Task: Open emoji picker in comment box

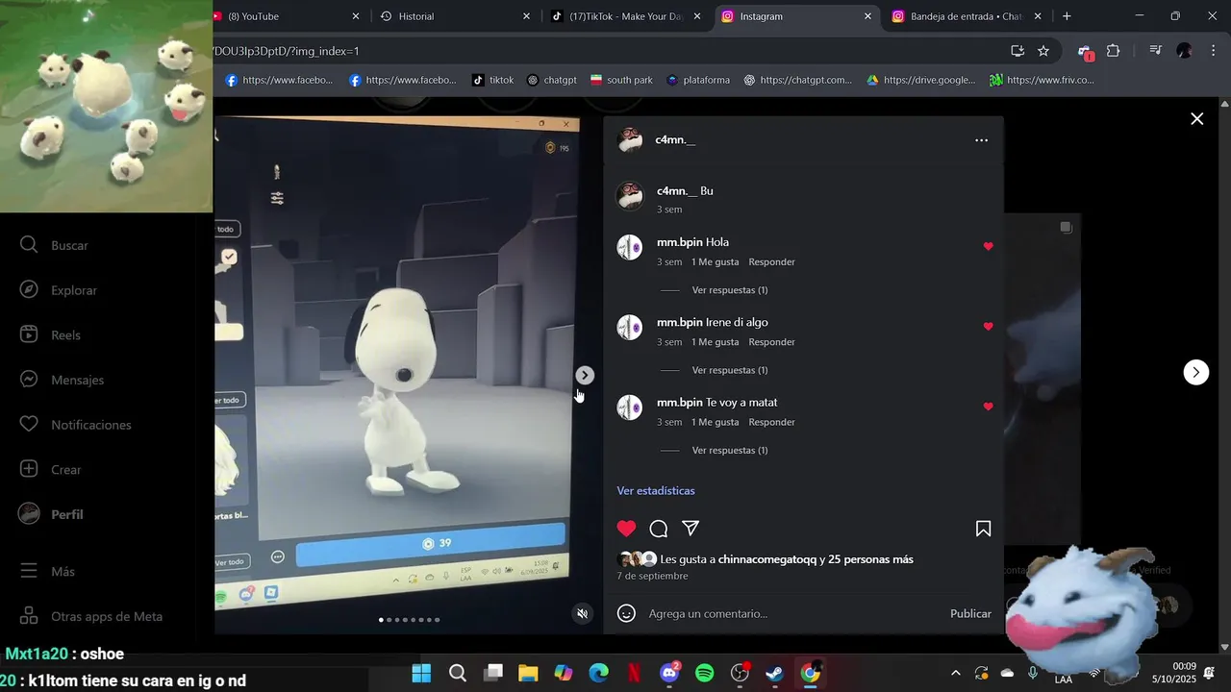Action: point(626,613)
